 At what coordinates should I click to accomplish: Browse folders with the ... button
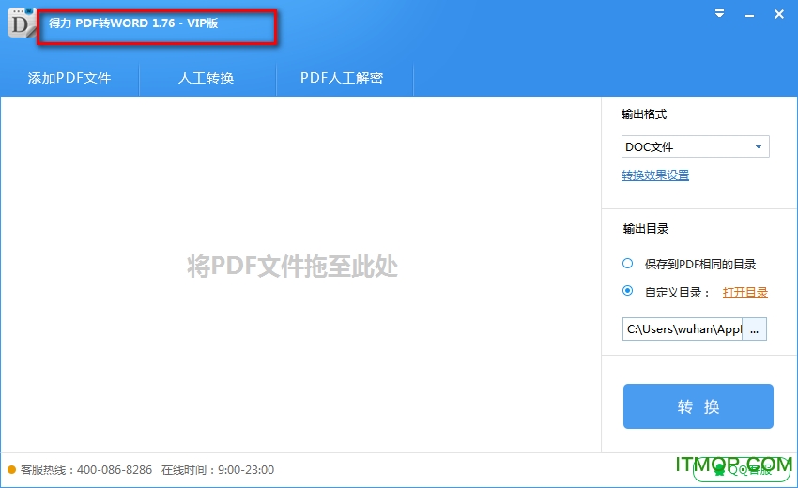[x=755, y=329]
